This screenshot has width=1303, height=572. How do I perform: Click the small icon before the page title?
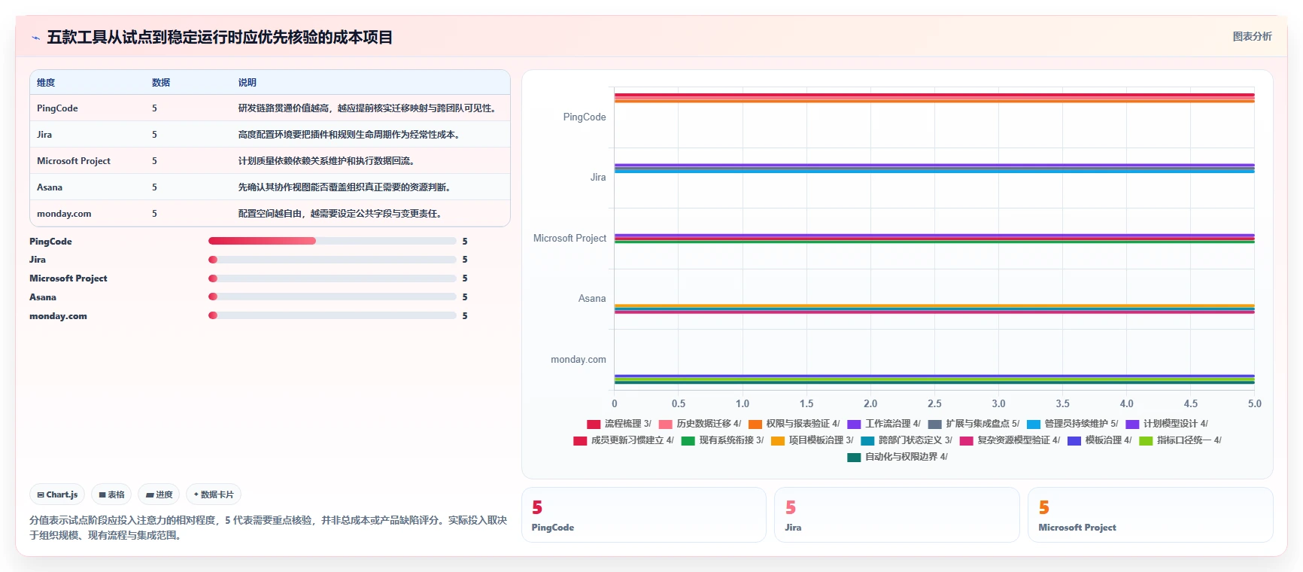click(x=35, y=38)
